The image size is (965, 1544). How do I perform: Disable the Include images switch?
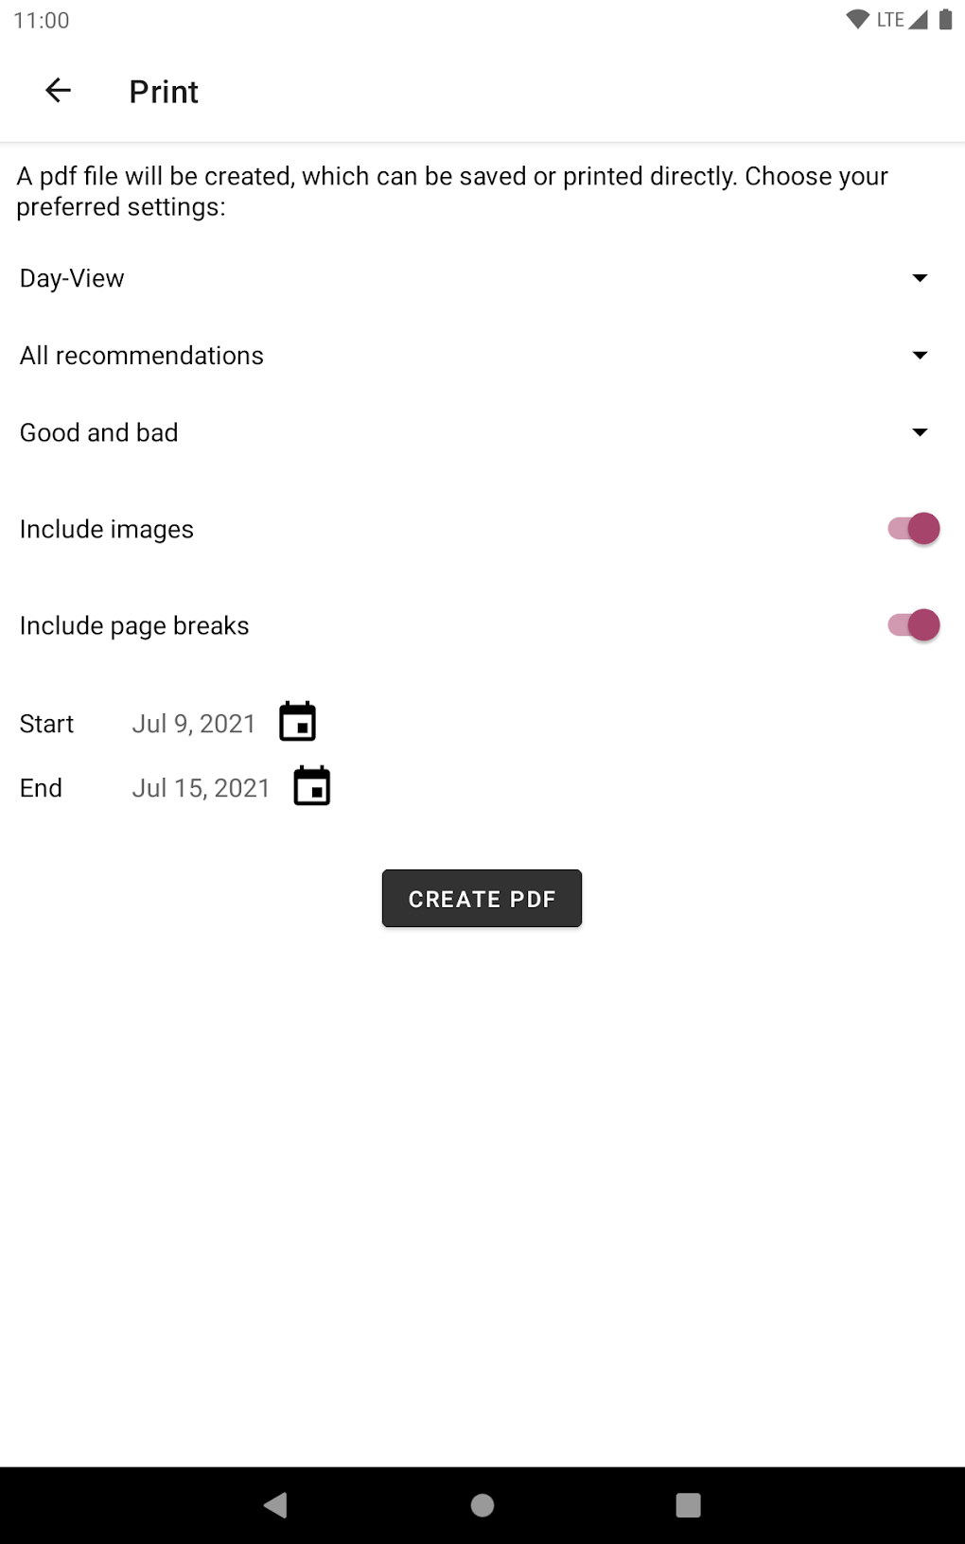[913, 529]
